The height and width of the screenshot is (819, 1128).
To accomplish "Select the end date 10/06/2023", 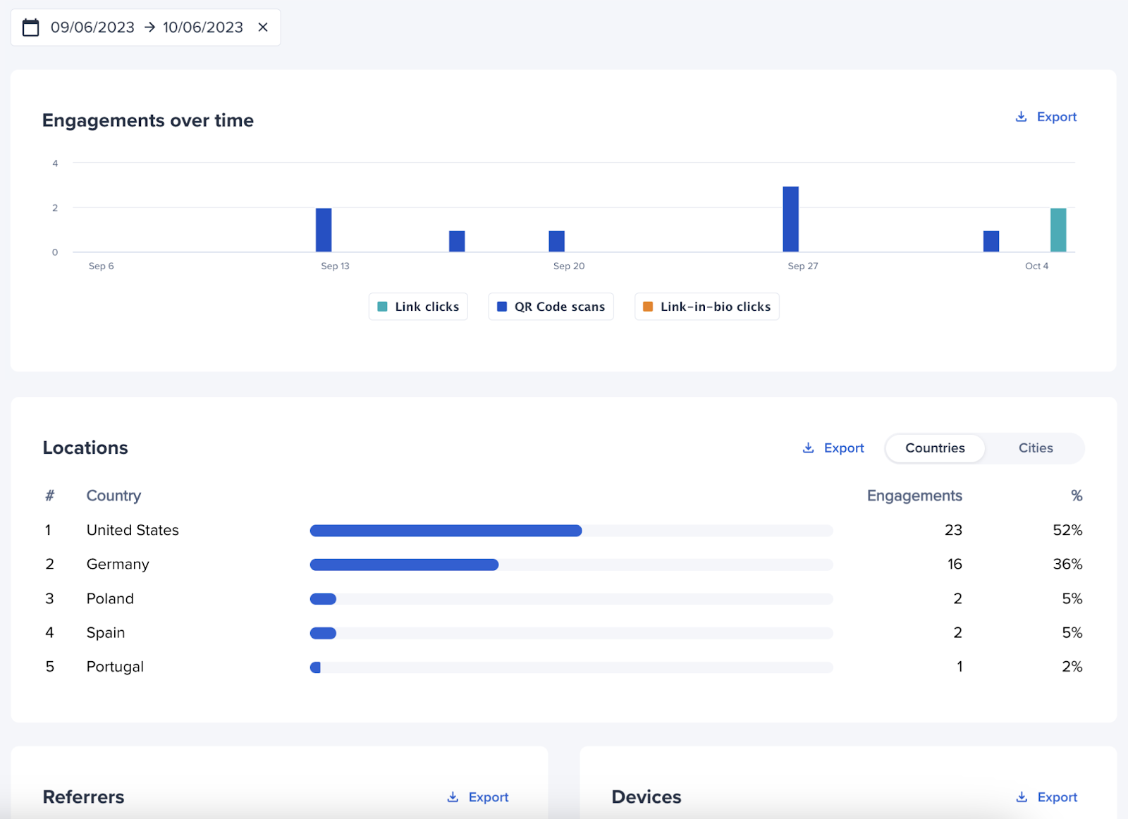I will (x=203, y=27).
